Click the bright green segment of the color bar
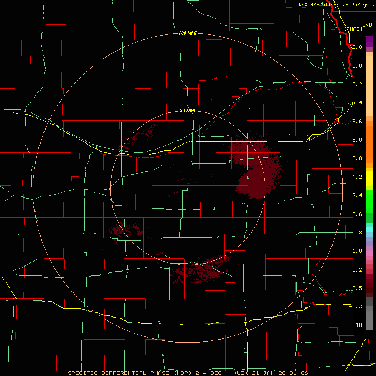Image resolution: width=376 pixels, height=376 pixels. point(369,202)
